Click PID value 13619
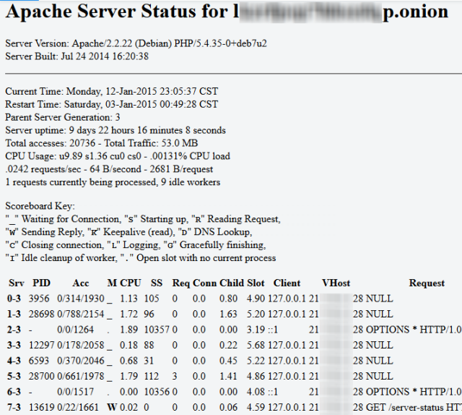The image size is (462, 415). (42, 408)
